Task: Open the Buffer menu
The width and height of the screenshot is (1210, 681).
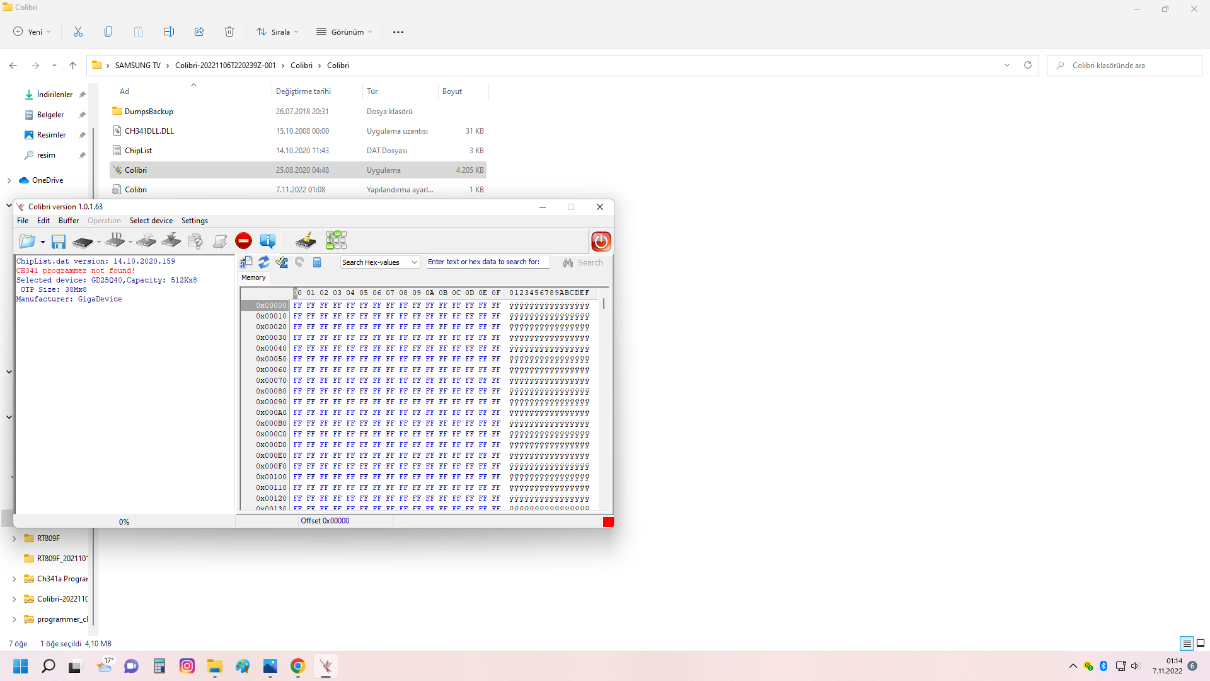Action: [69, 221]
